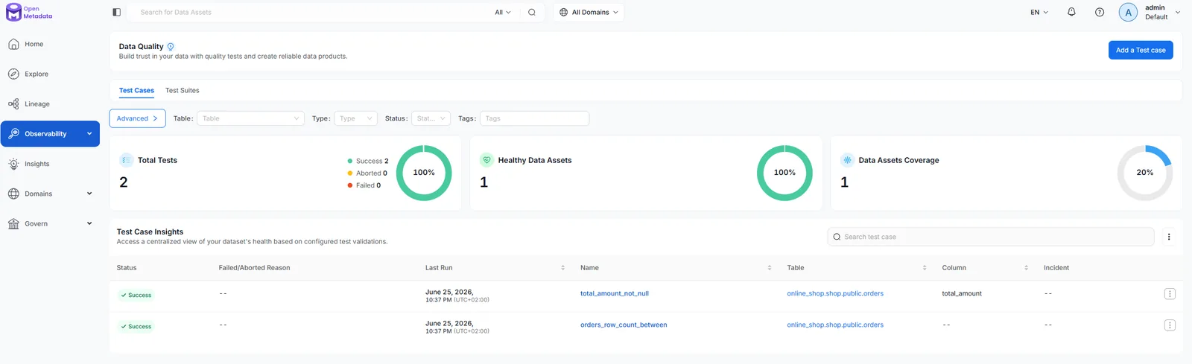1192x364 pixels.
Task: Click the Total Tests card icon
Action: (126, 160)
